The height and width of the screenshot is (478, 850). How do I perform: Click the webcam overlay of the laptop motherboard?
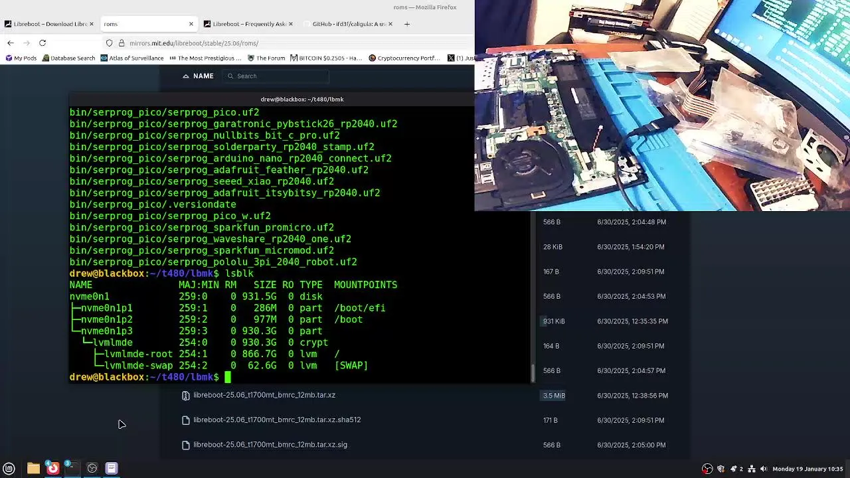[x=662, y=106]
